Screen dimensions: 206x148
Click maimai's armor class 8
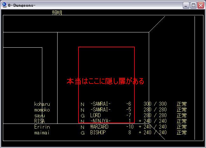(x=130, y=132)
